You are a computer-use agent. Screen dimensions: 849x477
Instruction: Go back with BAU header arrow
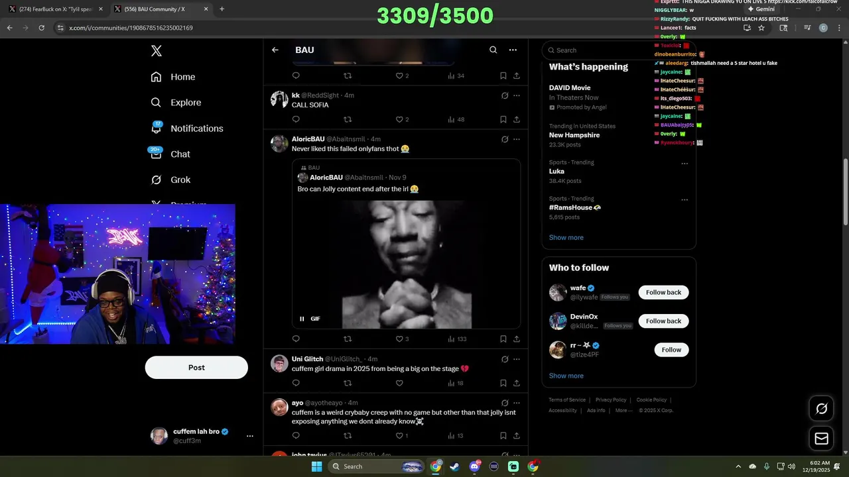click(x=275, y=50)
